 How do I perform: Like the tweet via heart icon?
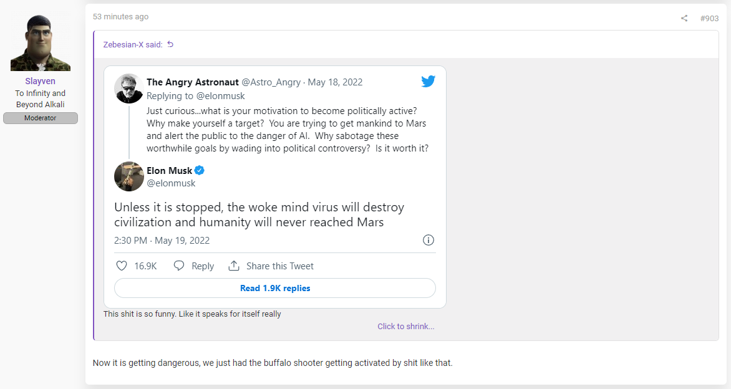point(121,266)
